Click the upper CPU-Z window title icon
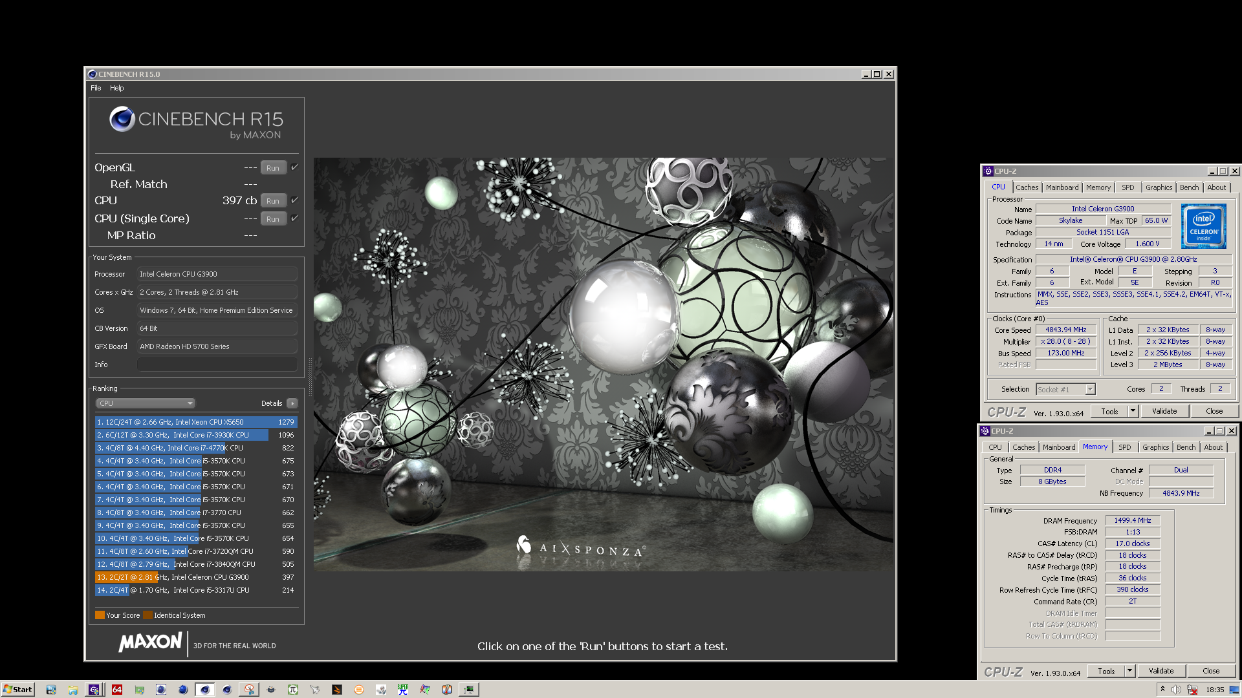This screenshot has width=1242, height=698. pos(988,171)
